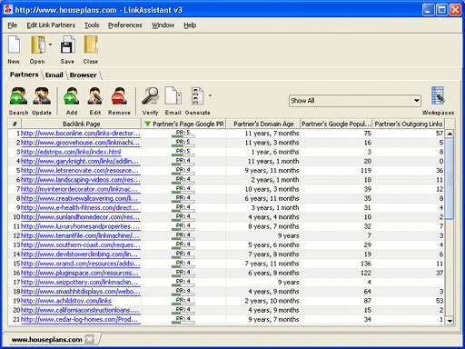Click the PR:4 bar for garyknight.com
The height and width of the screenshot is (349, 465).
click(x=183, y=161)
